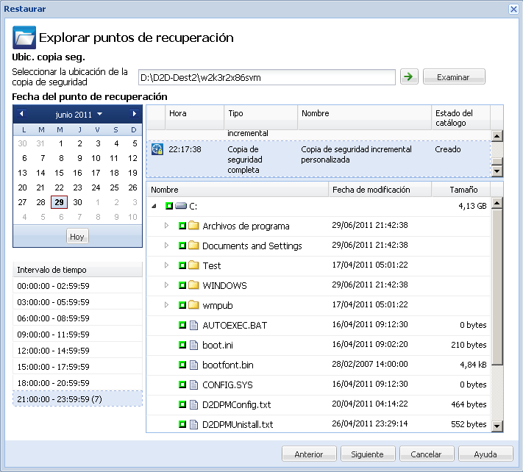Viewport: 523px width, 472px height.
Task: Click the Test folder icon
Action: coord(194,265)
